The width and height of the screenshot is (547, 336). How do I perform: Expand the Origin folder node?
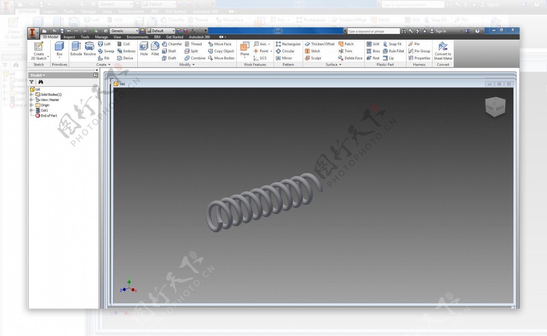[31, 105]
